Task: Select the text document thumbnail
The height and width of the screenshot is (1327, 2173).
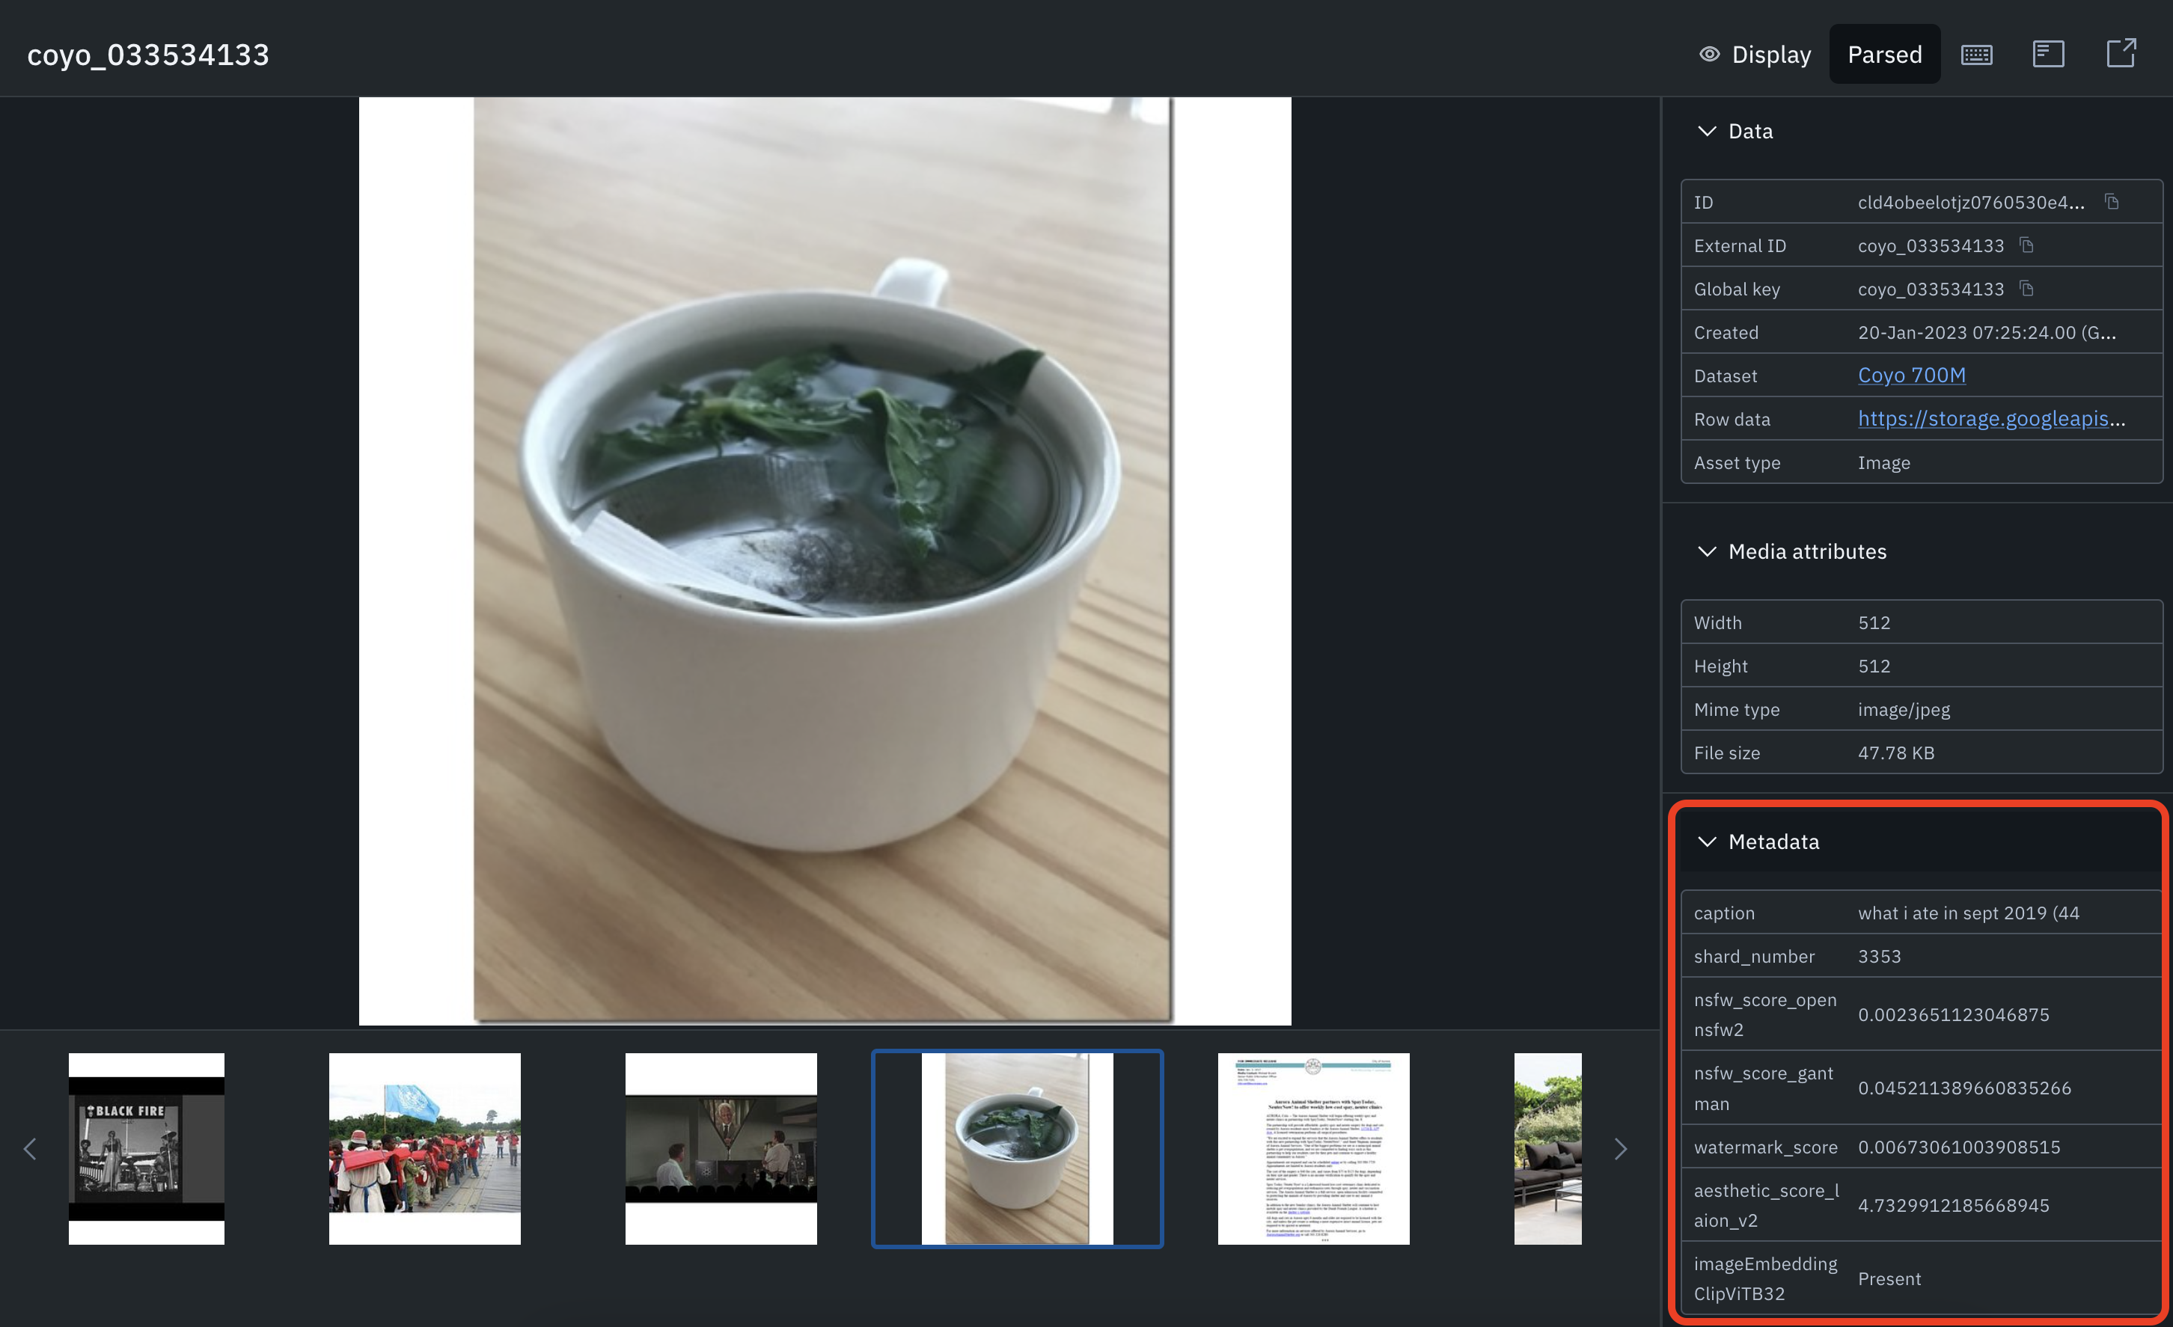Action: pyautogui.click(x=1313, y=1149)
